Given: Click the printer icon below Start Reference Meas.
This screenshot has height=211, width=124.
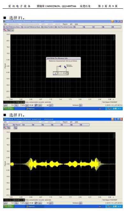Looking at the screenshot, I should (9, 30).
